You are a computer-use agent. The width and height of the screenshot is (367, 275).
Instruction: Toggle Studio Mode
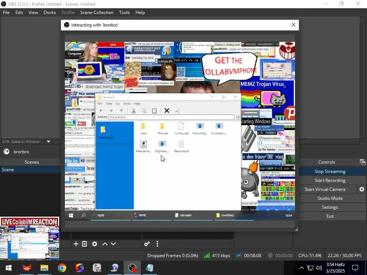[x=330, y=198]
